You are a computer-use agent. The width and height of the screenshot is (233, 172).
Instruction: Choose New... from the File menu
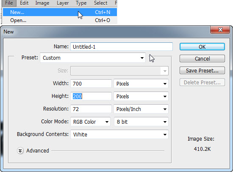60,12
